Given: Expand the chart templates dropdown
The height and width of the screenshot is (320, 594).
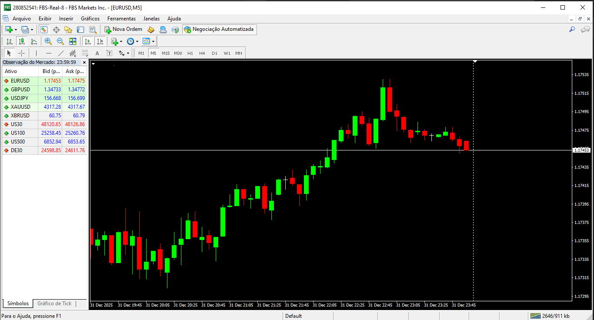Looking at the screenshot, I should [x=153, y=42].
